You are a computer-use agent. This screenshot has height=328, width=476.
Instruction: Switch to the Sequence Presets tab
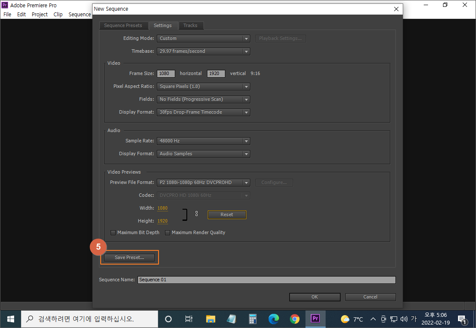point(123,26)
